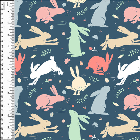The width and height of the screenshot is (140, 140).
Task: Click the 20 centimeter number on ruler
Action: (x=2, y=92)
